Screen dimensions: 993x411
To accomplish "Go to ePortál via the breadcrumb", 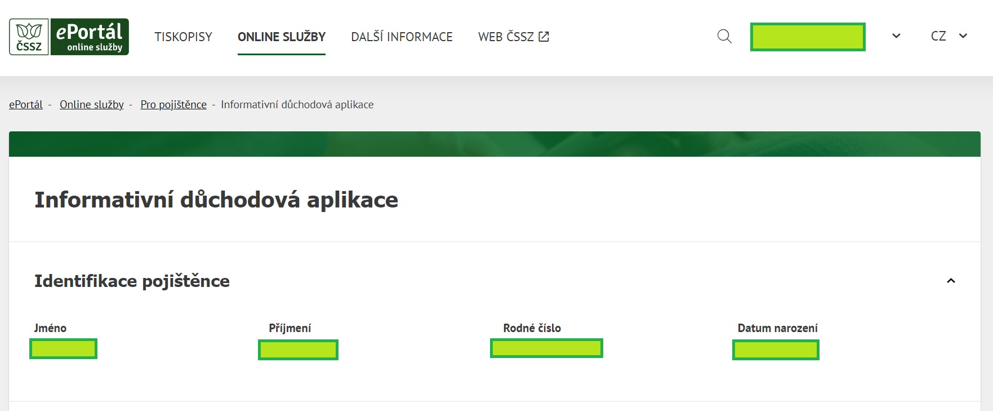I will 26,105.
